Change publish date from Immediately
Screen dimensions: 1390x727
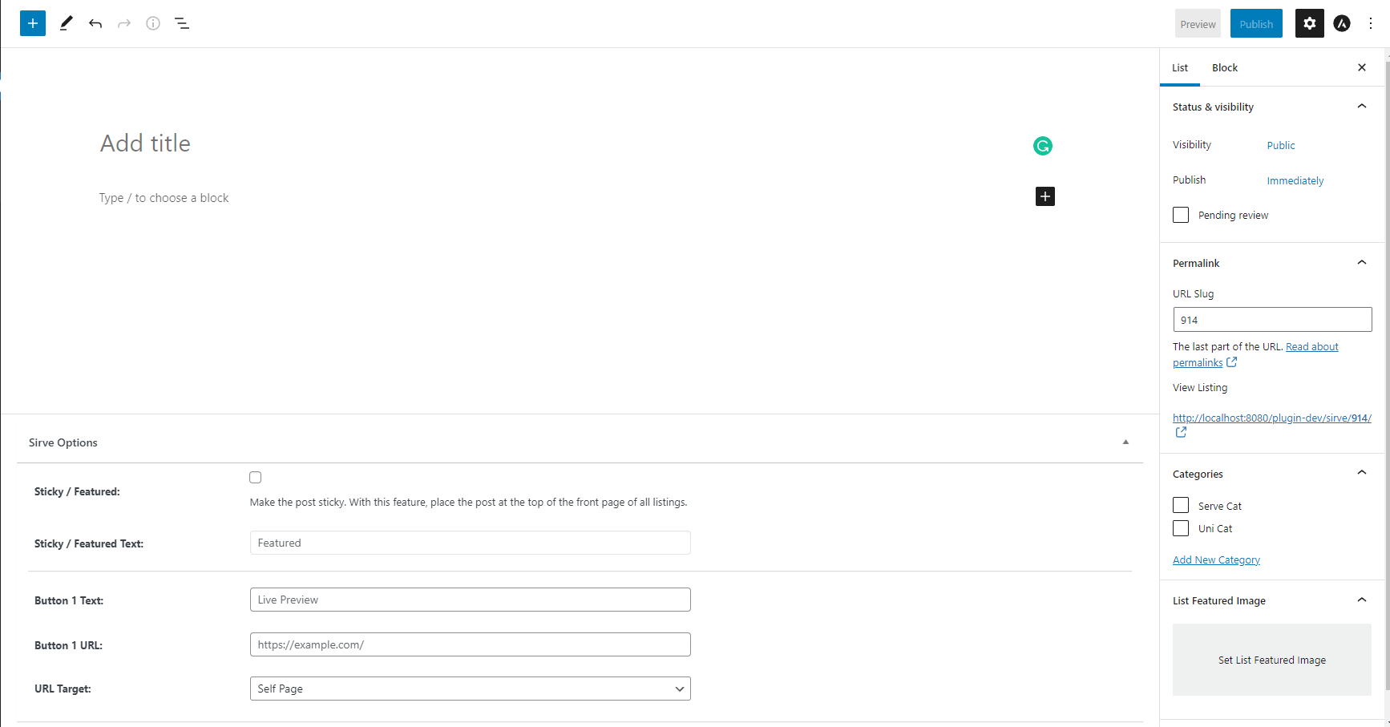[x=1295, y=180]
